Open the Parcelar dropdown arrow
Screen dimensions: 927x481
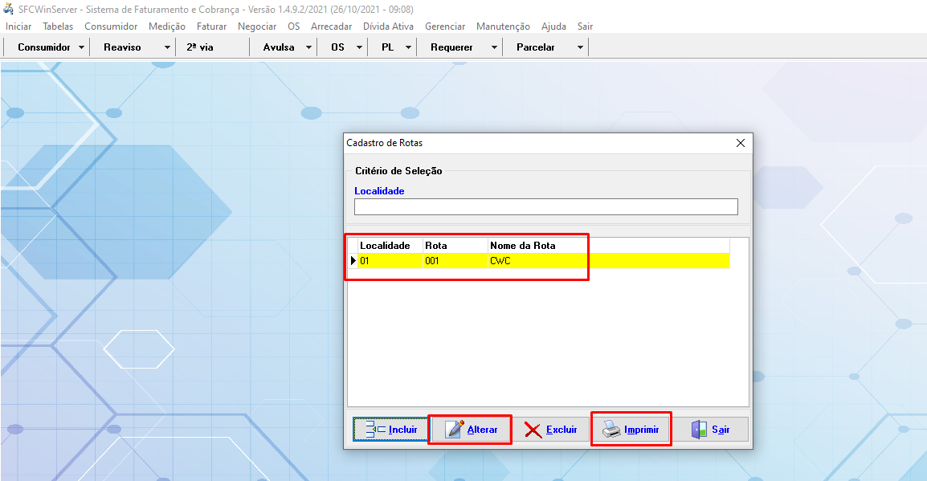tap(580, 47)
